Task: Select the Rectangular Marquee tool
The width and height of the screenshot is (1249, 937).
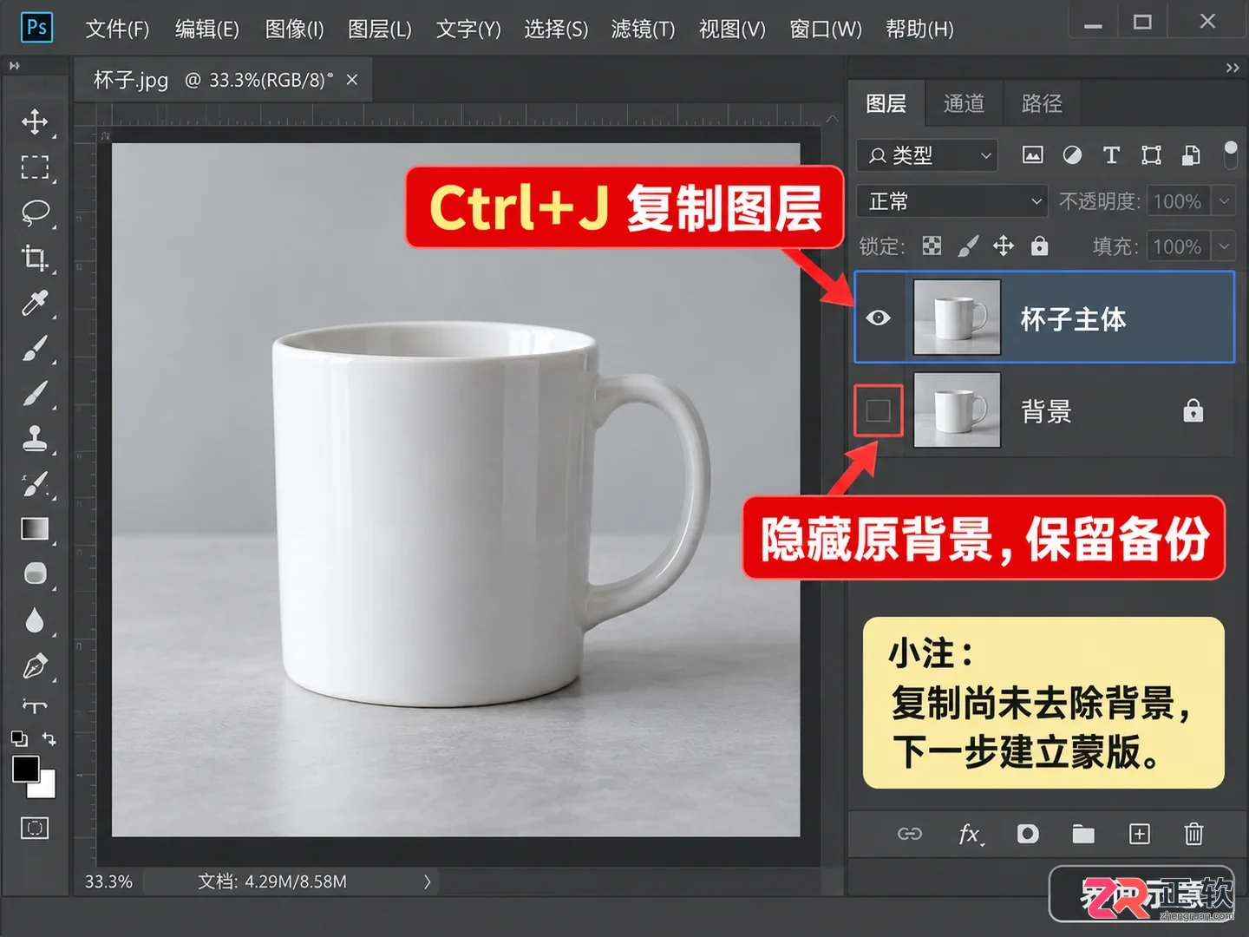Action: click(x=35, y=167)
